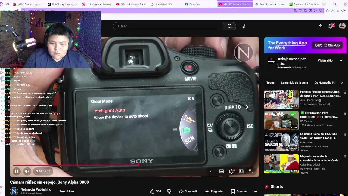Pause the YouTube video

pyautogui.click(x=16, y=171)
